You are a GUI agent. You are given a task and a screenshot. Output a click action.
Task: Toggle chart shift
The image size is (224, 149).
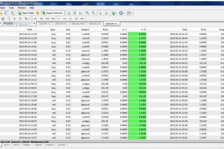107,13
